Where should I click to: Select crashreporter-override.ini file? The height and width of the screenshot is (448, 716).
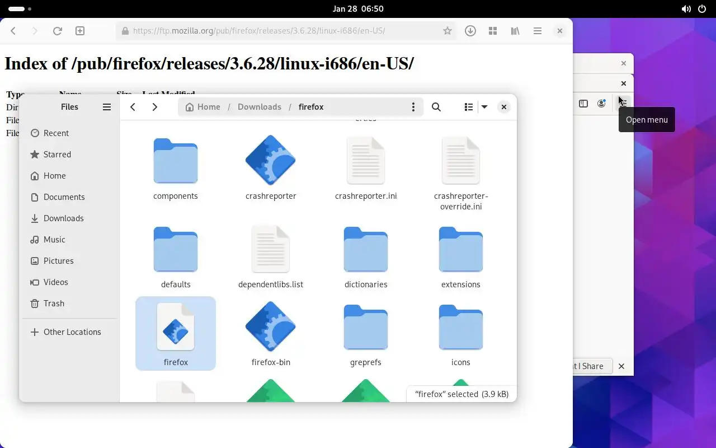pos(461,172)
